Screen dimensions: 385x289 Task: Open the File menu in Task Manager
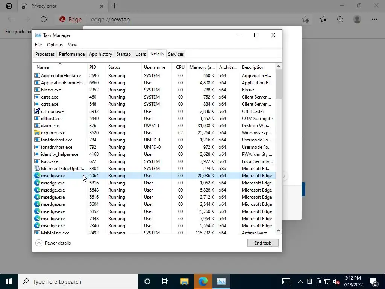click(x=38, y=45)
